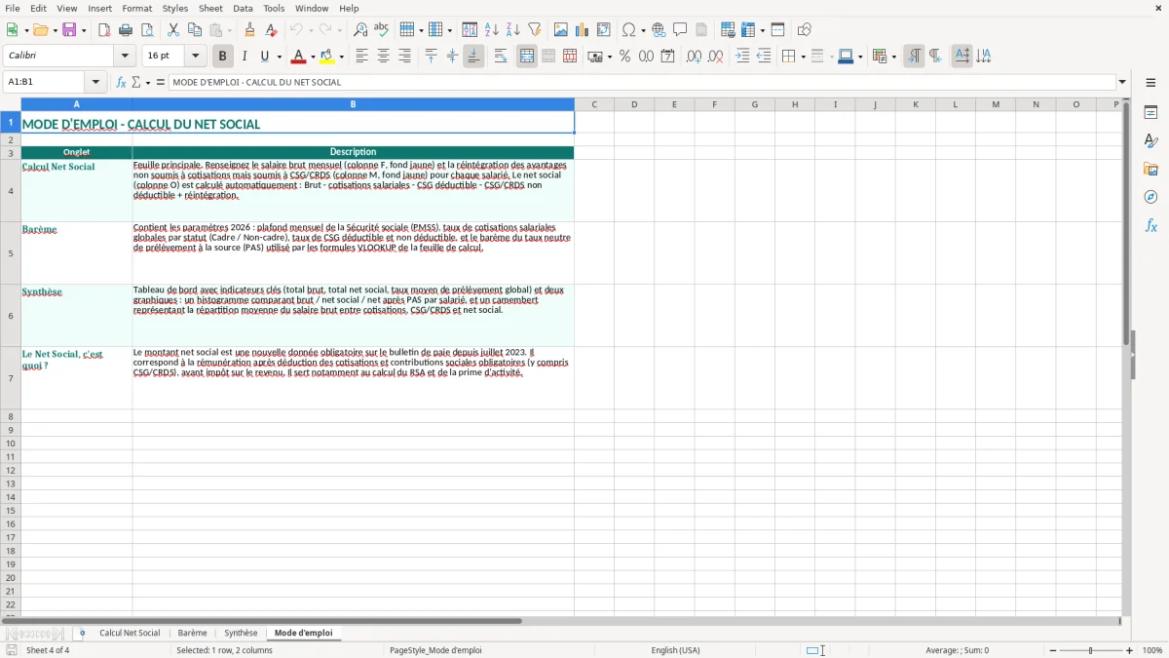
Task: Open the font color dropdown arrow
Action: tap(312, 57)
